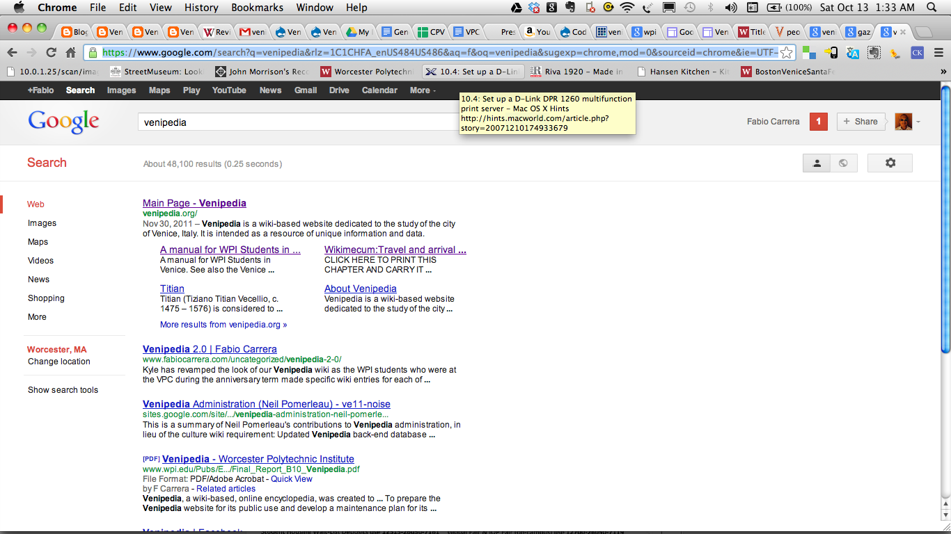
Task: Switch to the My Drive tab
Action: (x=359, y=32)
